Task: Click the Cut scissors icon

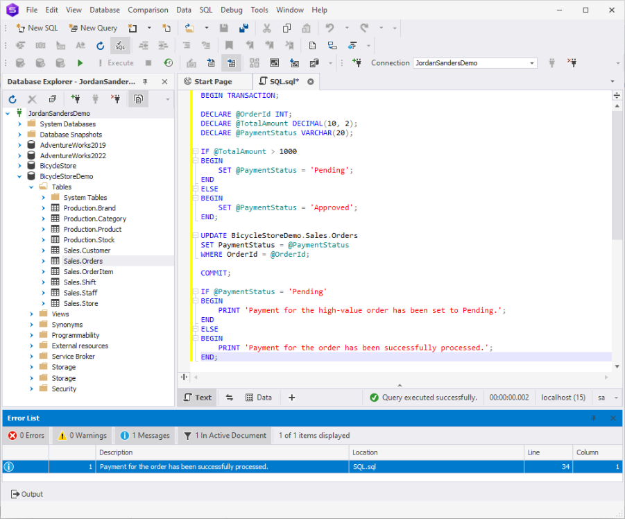Action: [x=266, y=28]
